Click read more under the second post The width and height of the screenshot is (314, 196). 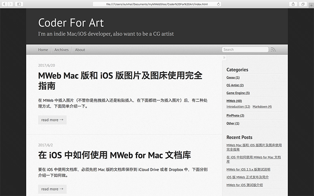[x=52, y=189]
